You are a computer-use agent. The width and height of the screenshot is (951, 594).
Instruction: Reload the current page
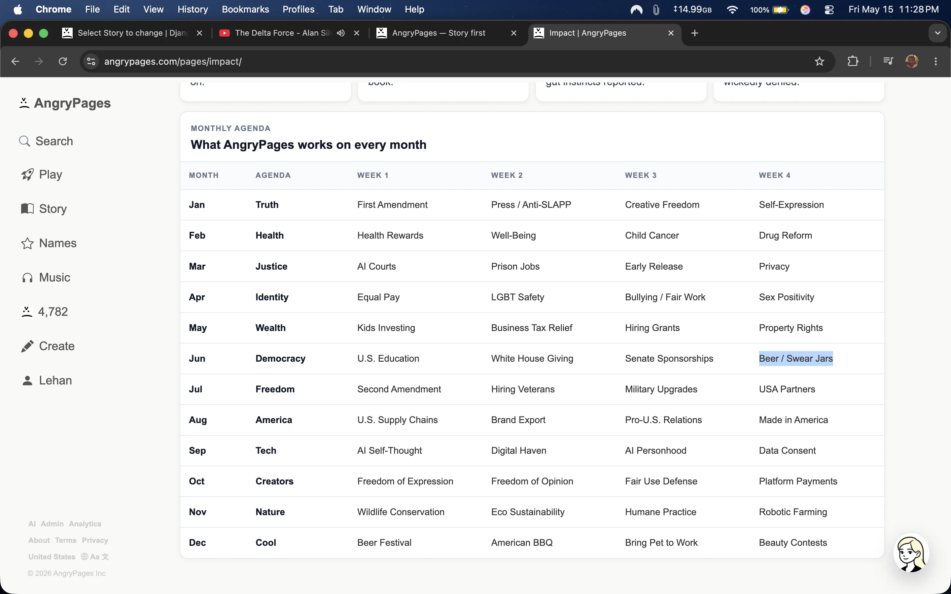(63, 61)
